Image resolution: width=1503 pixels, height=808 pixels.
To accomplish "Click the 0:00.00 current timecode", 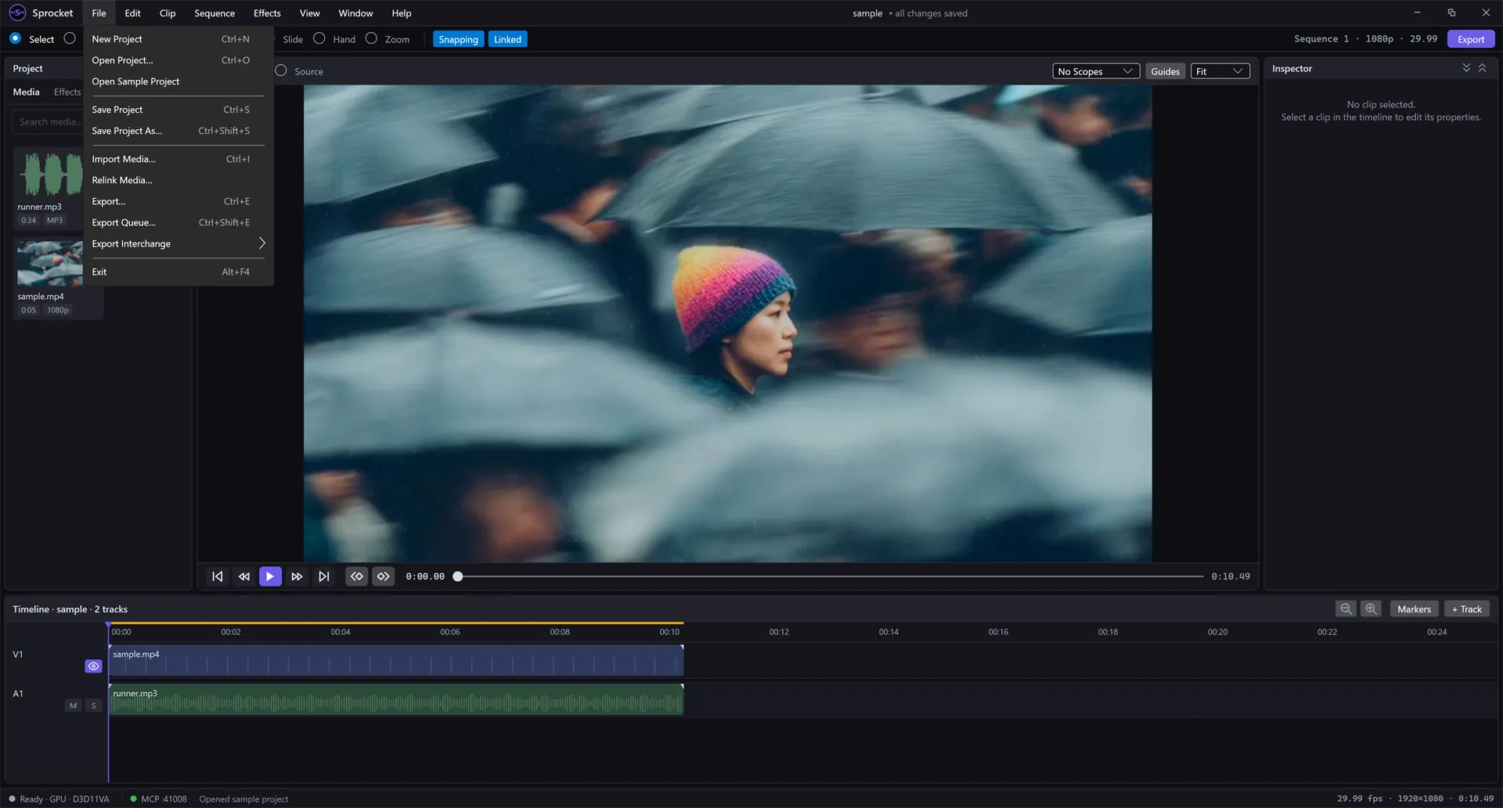I will click(x=425, y=576).
